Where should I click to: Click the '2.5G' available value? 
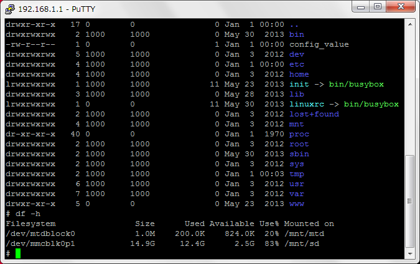[245, 243]
